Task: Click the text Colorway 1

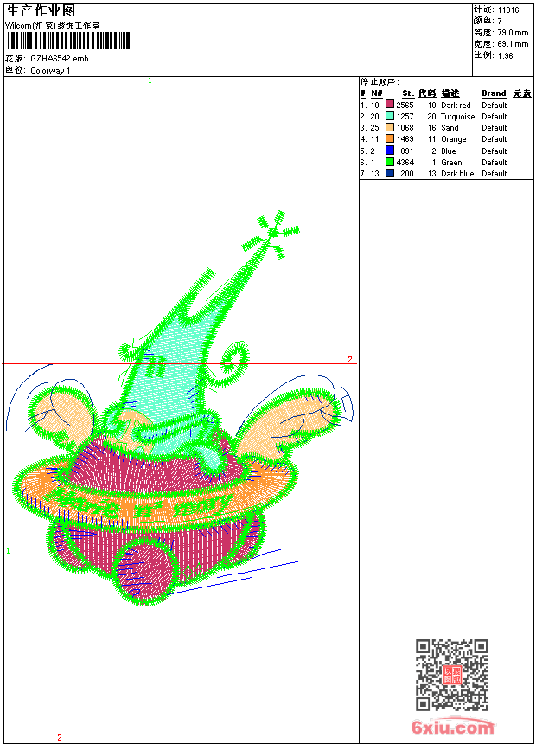Action: coord(50,71)
